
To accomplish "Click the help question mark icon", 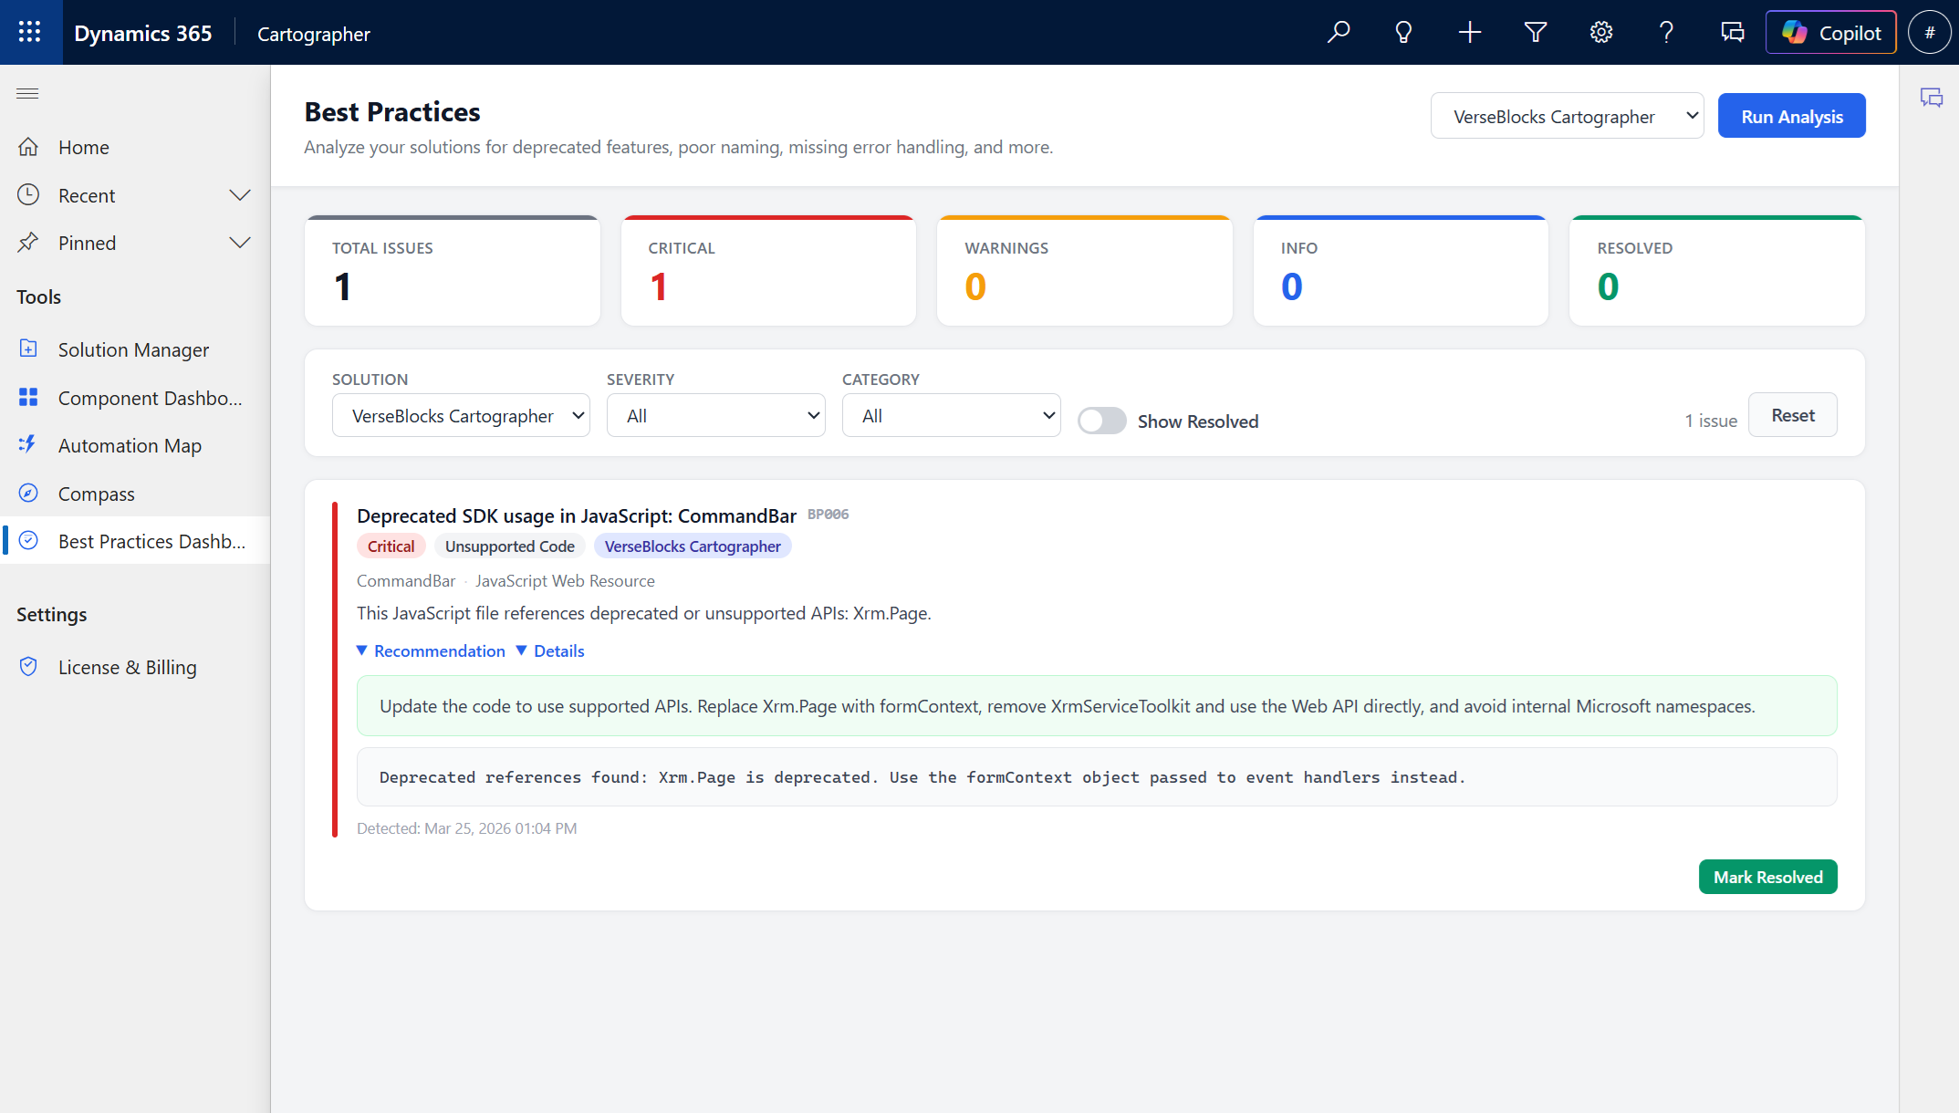I will [x=1667, y=33].
